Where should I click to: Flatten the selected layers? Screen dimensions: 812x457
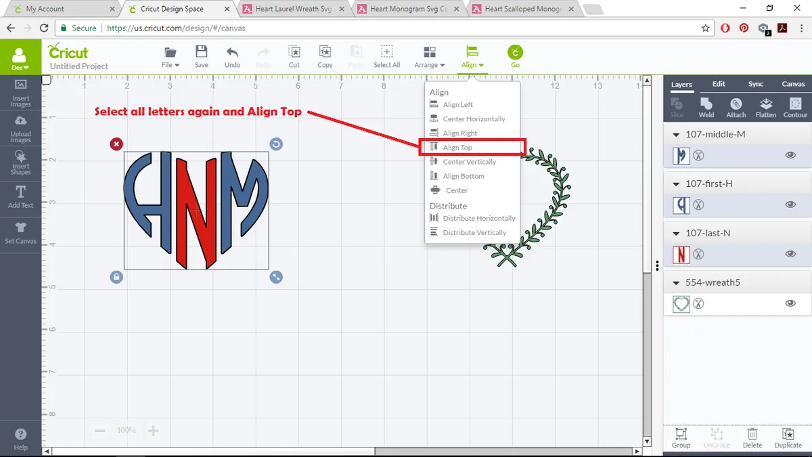(x=766, y=107)
